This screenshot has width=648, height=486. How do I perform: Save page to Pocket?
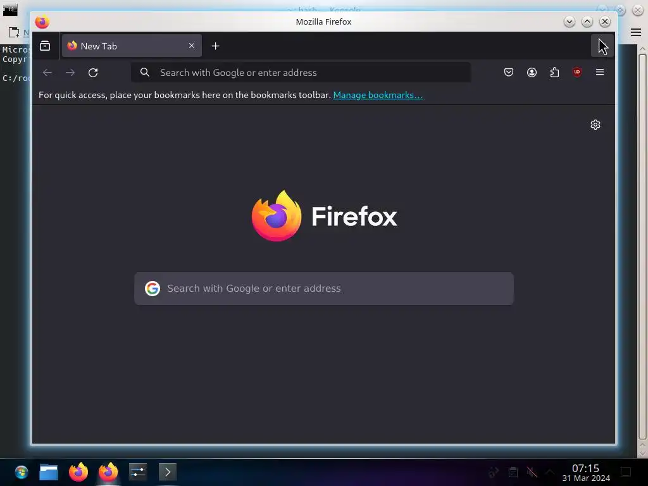pos(509,72)
